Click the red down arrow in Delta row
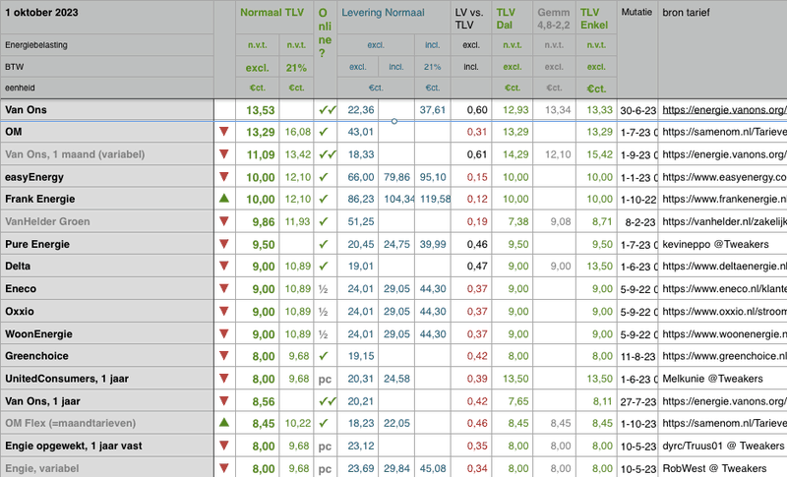The image size is (787, 477). (224, 266)
